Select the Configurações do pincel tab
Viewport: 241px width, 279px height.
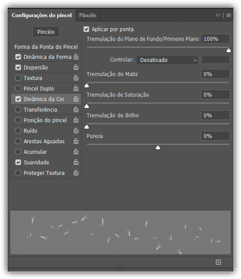(42, 15)
